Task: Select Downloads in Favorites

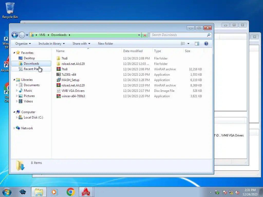Action: 31,64
